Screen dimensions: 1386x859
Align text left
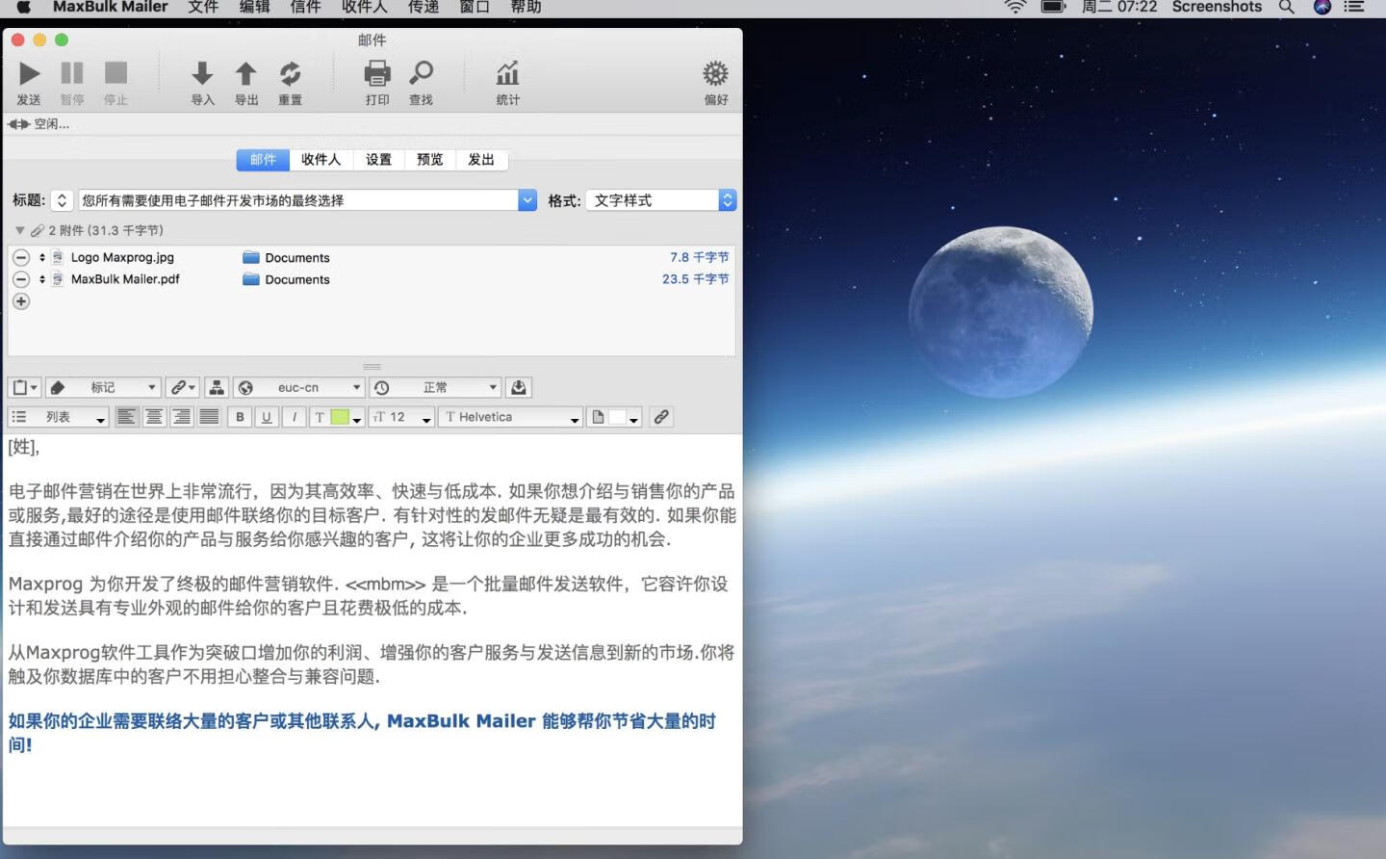126,417
